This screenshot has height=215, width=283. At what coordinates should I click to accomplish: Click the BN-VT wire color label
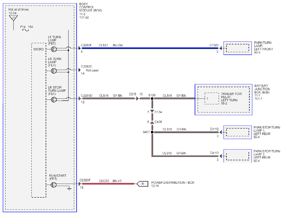(x=117, y=181)
